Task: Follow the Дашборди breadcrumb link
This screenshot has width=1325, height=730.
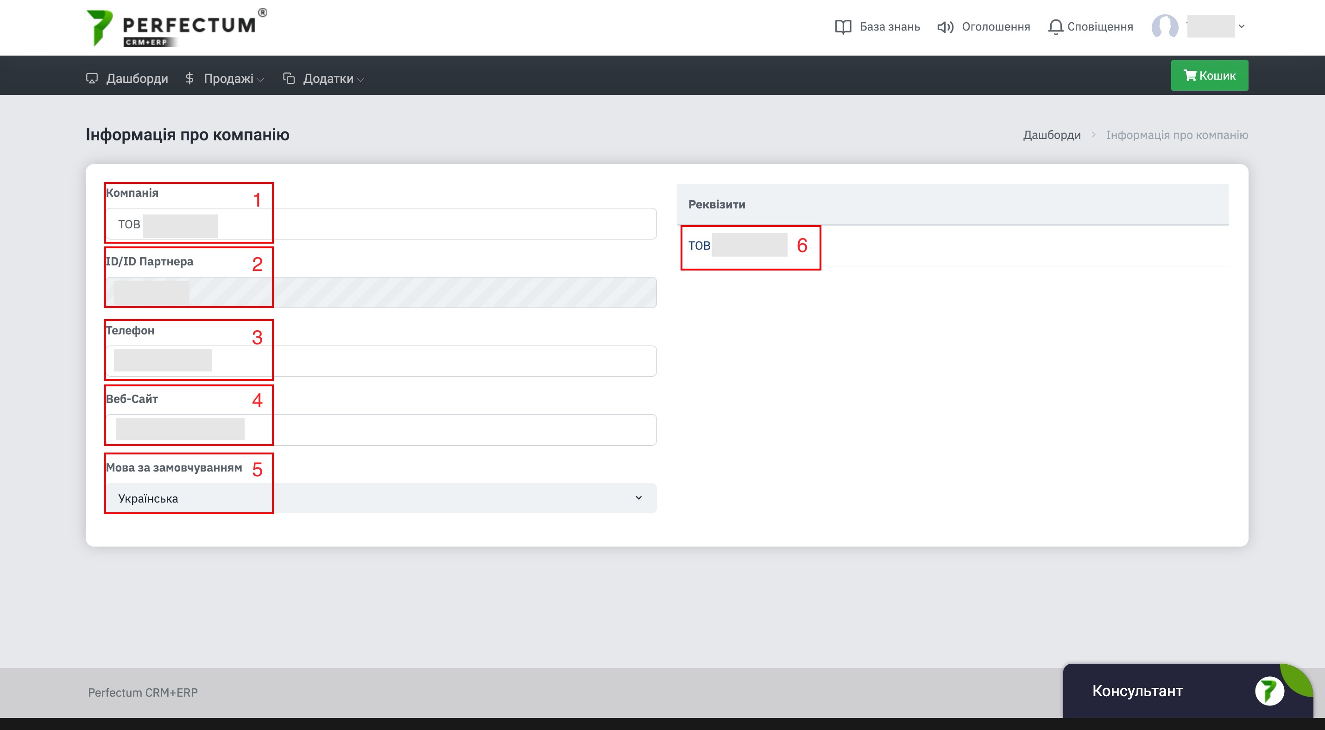Action: [x=1051, y=135]
